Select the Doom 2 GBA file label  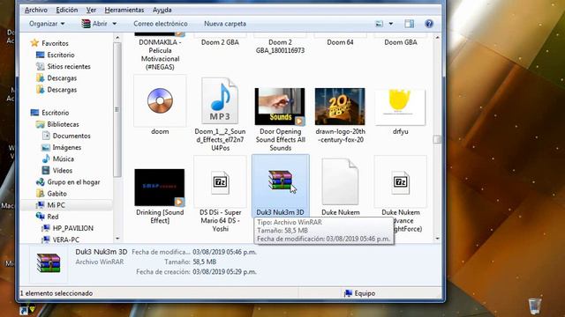220,42
